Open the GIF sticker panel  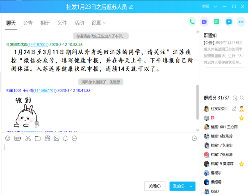click(18, 138)
